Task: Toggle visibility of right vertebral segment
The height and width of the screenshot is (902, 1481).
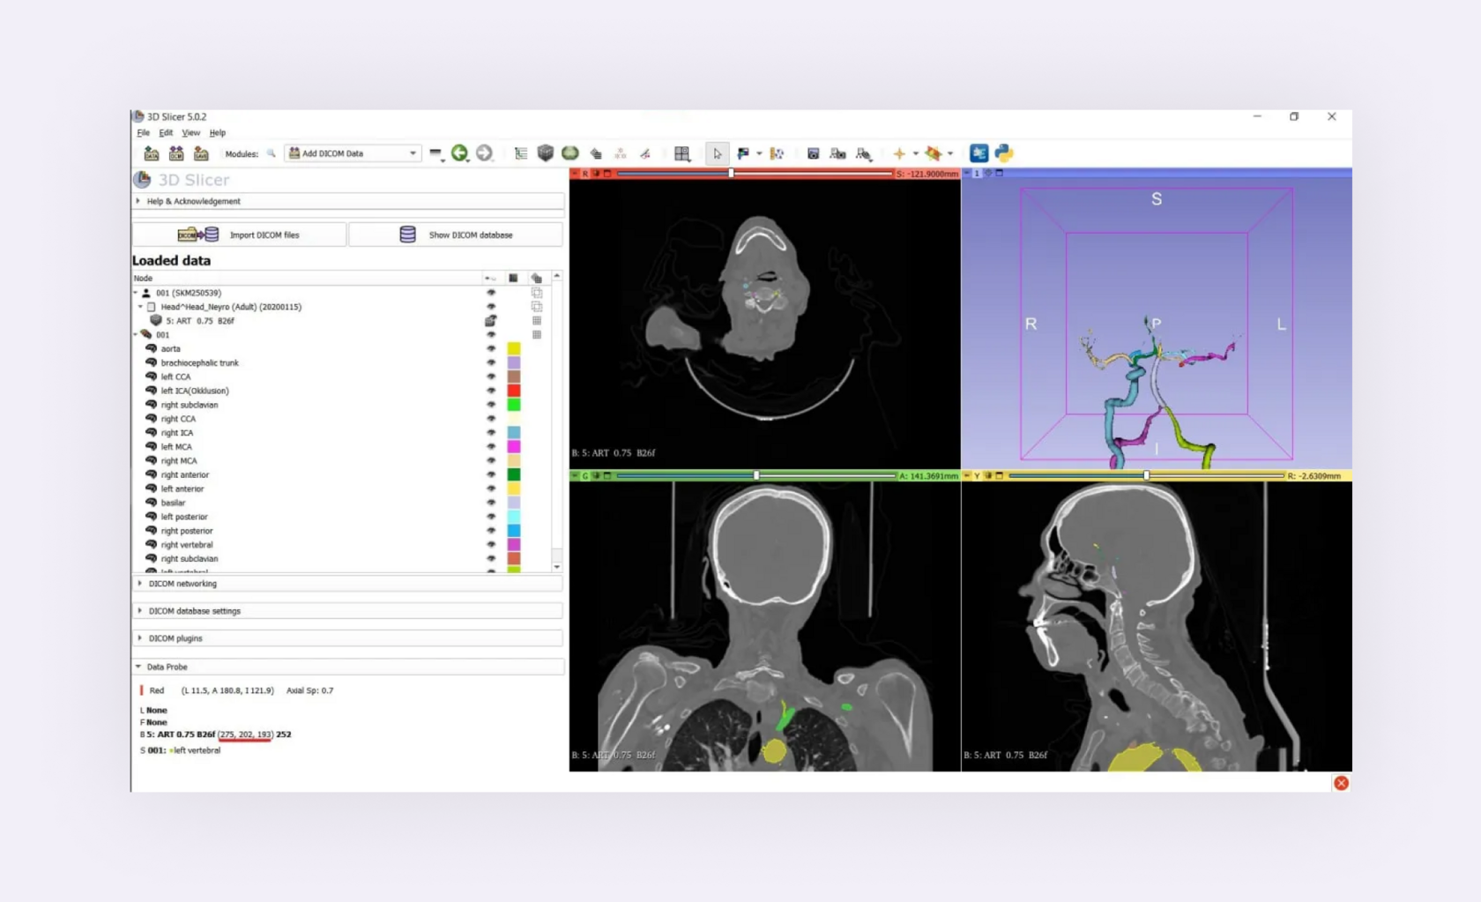Action: pos(491,545)
